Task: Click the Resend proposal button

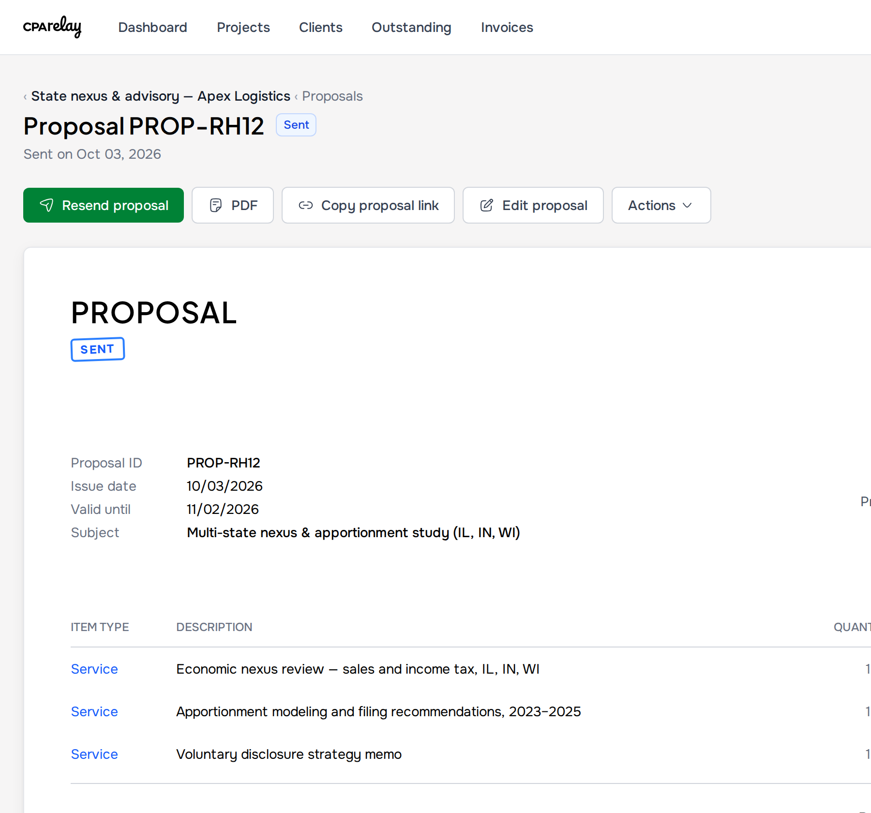Action: click(104, 205)
